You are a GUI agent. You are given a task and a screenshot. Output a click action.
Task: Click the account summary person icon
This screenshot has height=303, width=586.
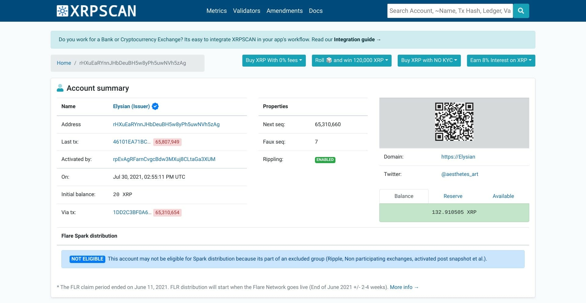coord(60,88)
